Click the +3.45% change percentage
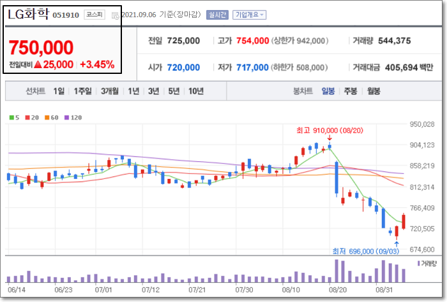 97,64
